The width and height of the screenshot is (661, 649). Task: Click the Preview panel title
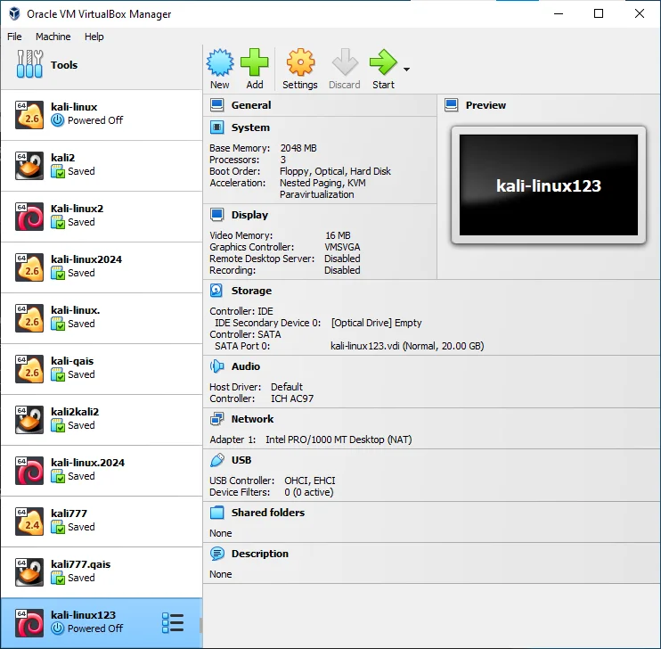tap(486, 105)
